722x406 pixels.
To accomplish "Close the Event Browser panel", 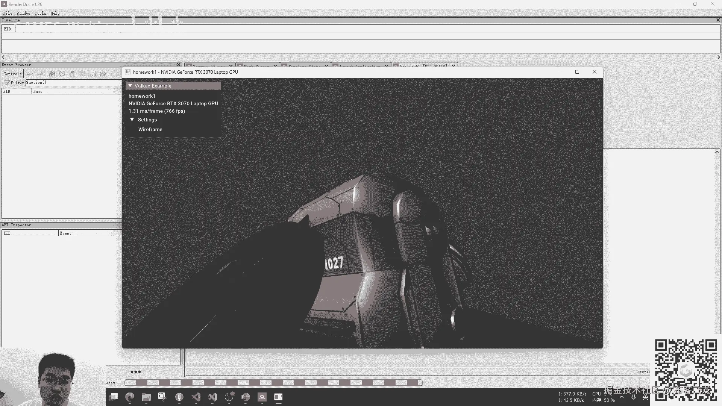I will pyautogui.click(x=179, y=65).
